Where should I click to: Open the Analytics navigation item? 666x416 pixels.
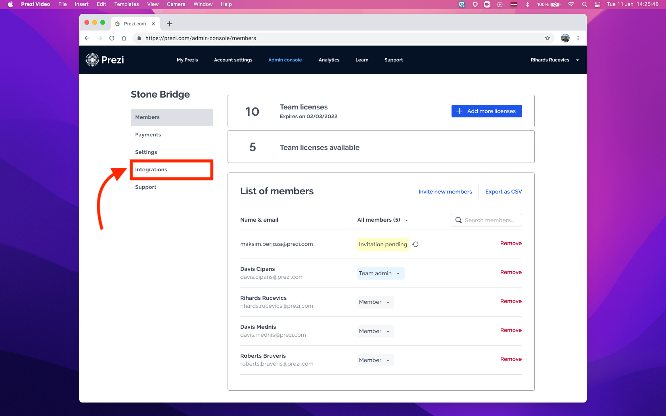(x=329, y=60)
